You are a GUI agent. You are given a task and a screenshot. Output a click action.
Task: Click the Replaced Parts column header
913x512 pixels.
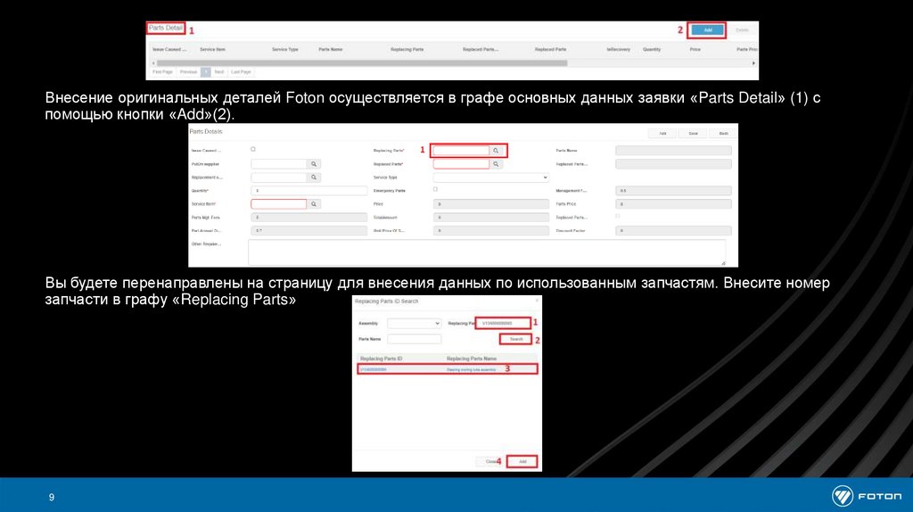click(550, 50)
